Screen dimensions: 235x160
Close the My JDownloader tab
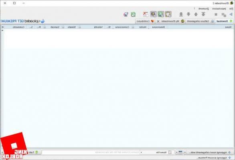158,21
